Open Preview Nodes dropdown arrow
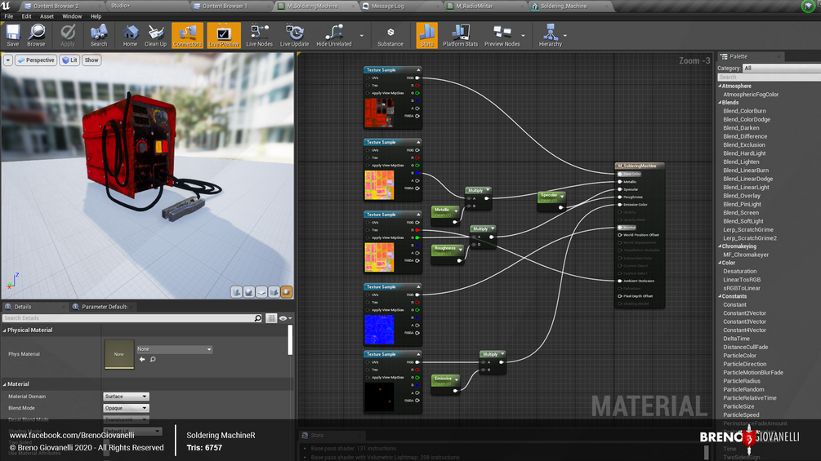821x461 pixels. tap(523, 36)
